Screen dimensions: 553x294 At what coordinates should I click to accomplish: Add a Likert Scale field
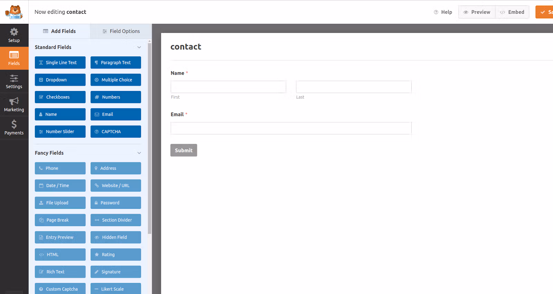[116, 289]
